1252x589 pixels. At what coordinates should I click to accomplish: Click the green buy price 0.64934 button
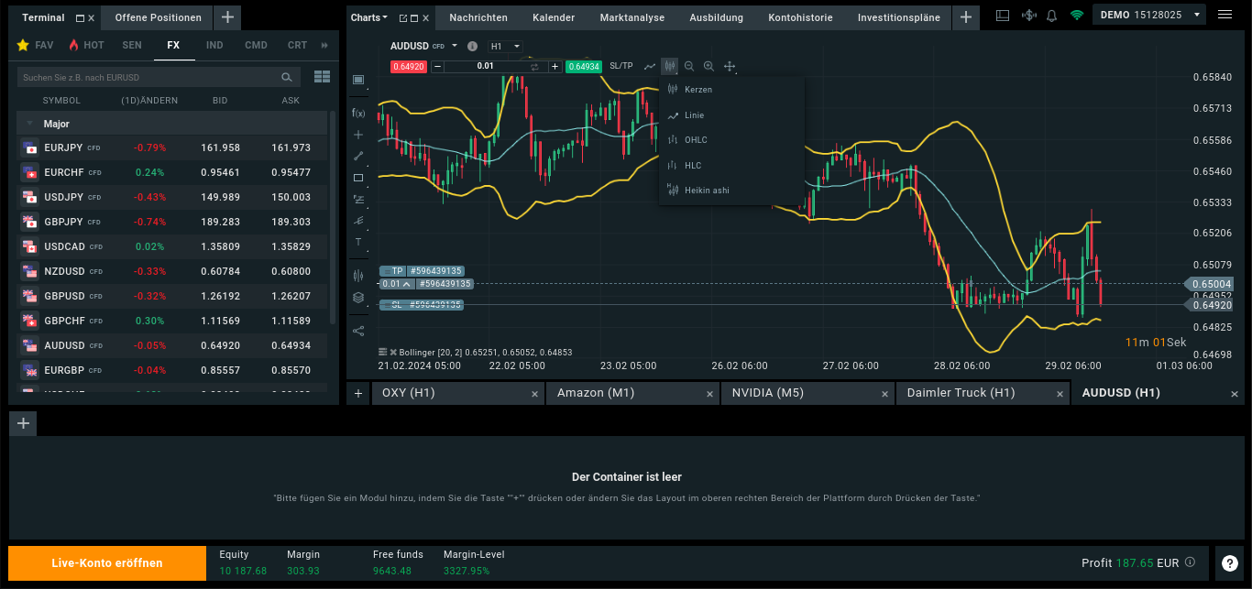point(584,66)
